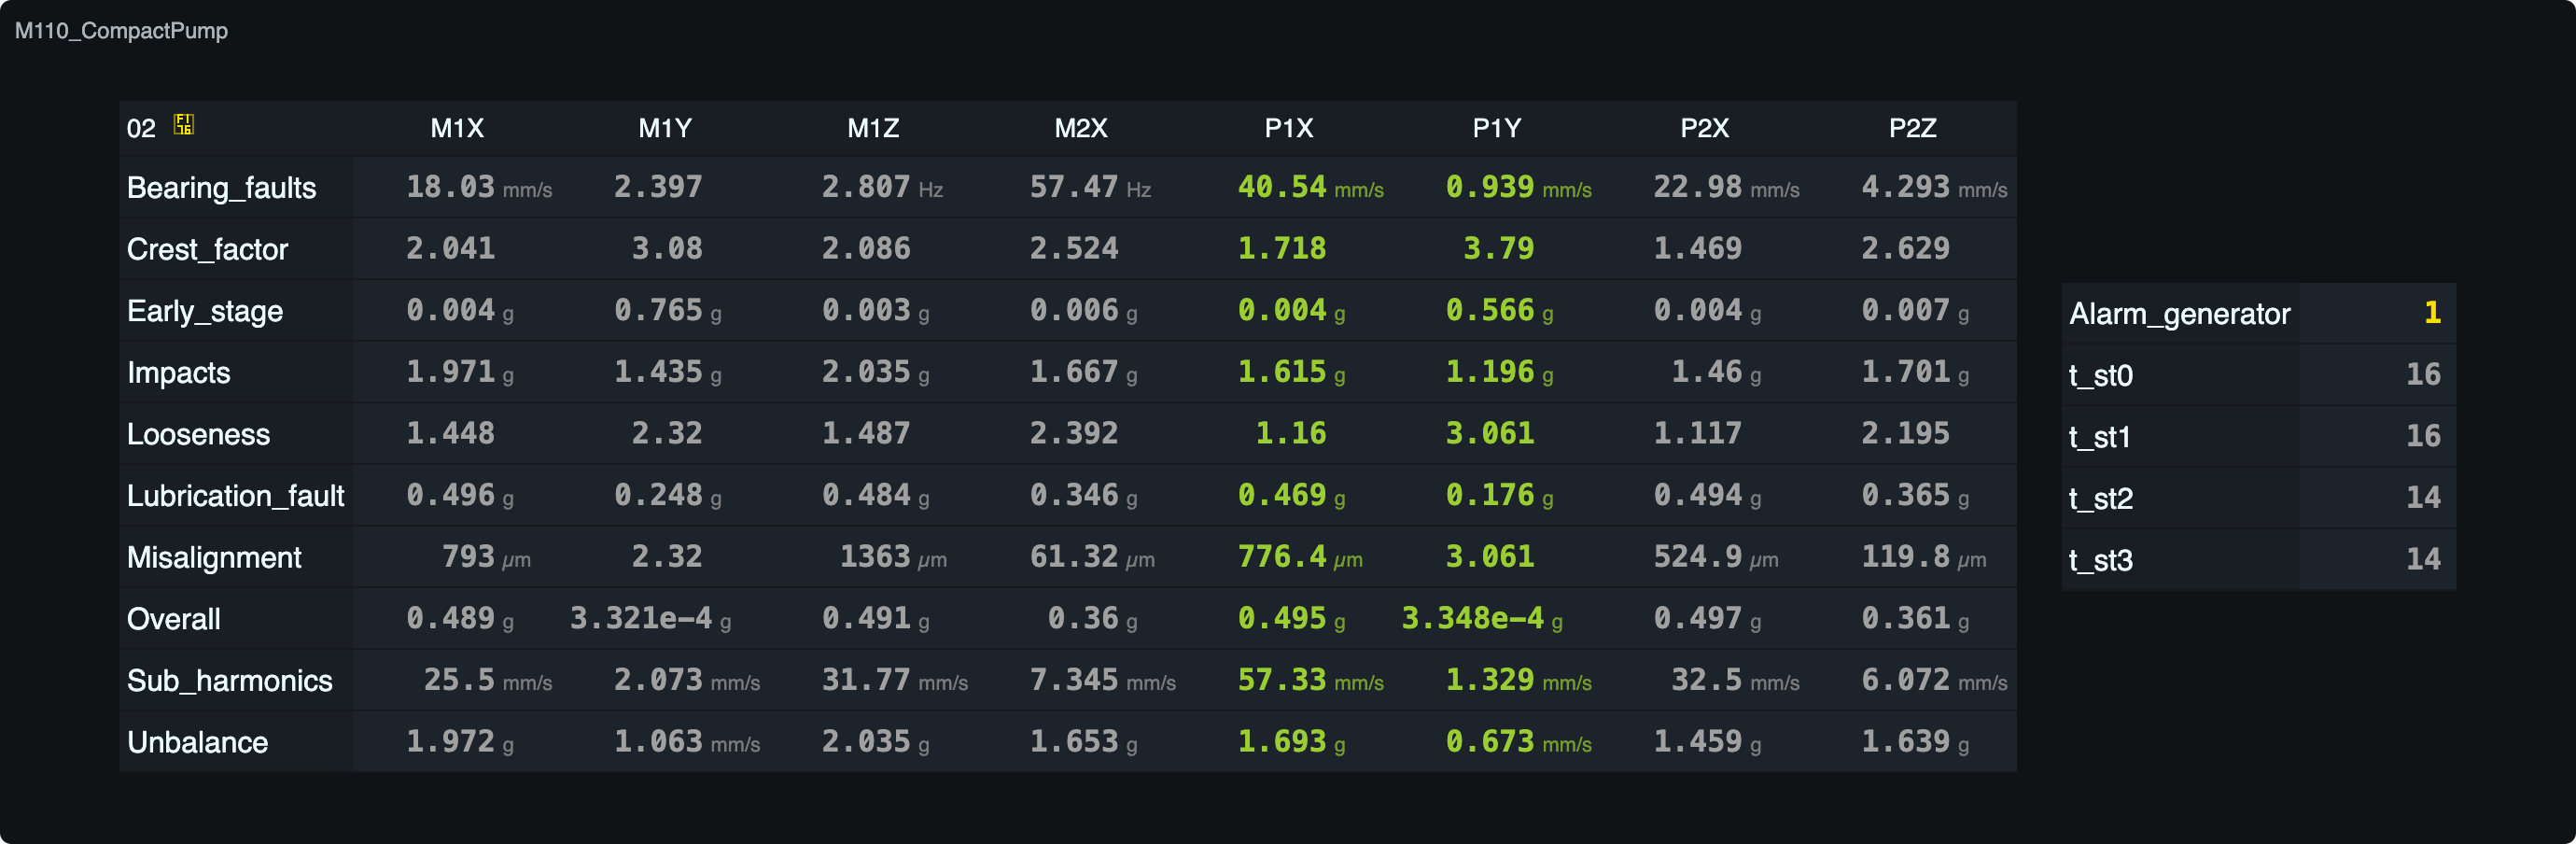Click Early_stage M1Y value 0.765 g
The image size is (2576, 844).
[668, 311]
